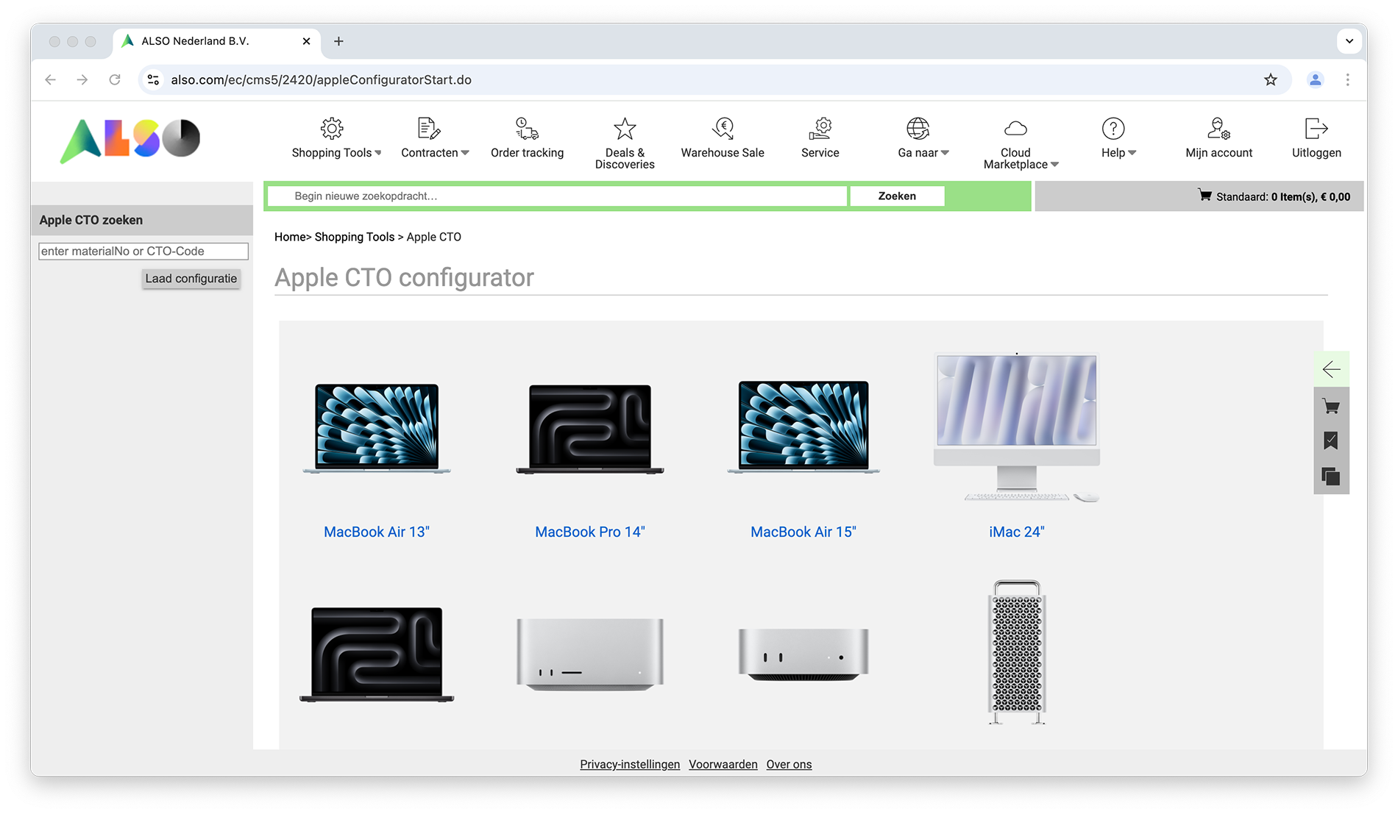This screenshot has width=1398, height=814.
Task: Expand the Contracten dropdown arrow
Action: click(465, 153)
